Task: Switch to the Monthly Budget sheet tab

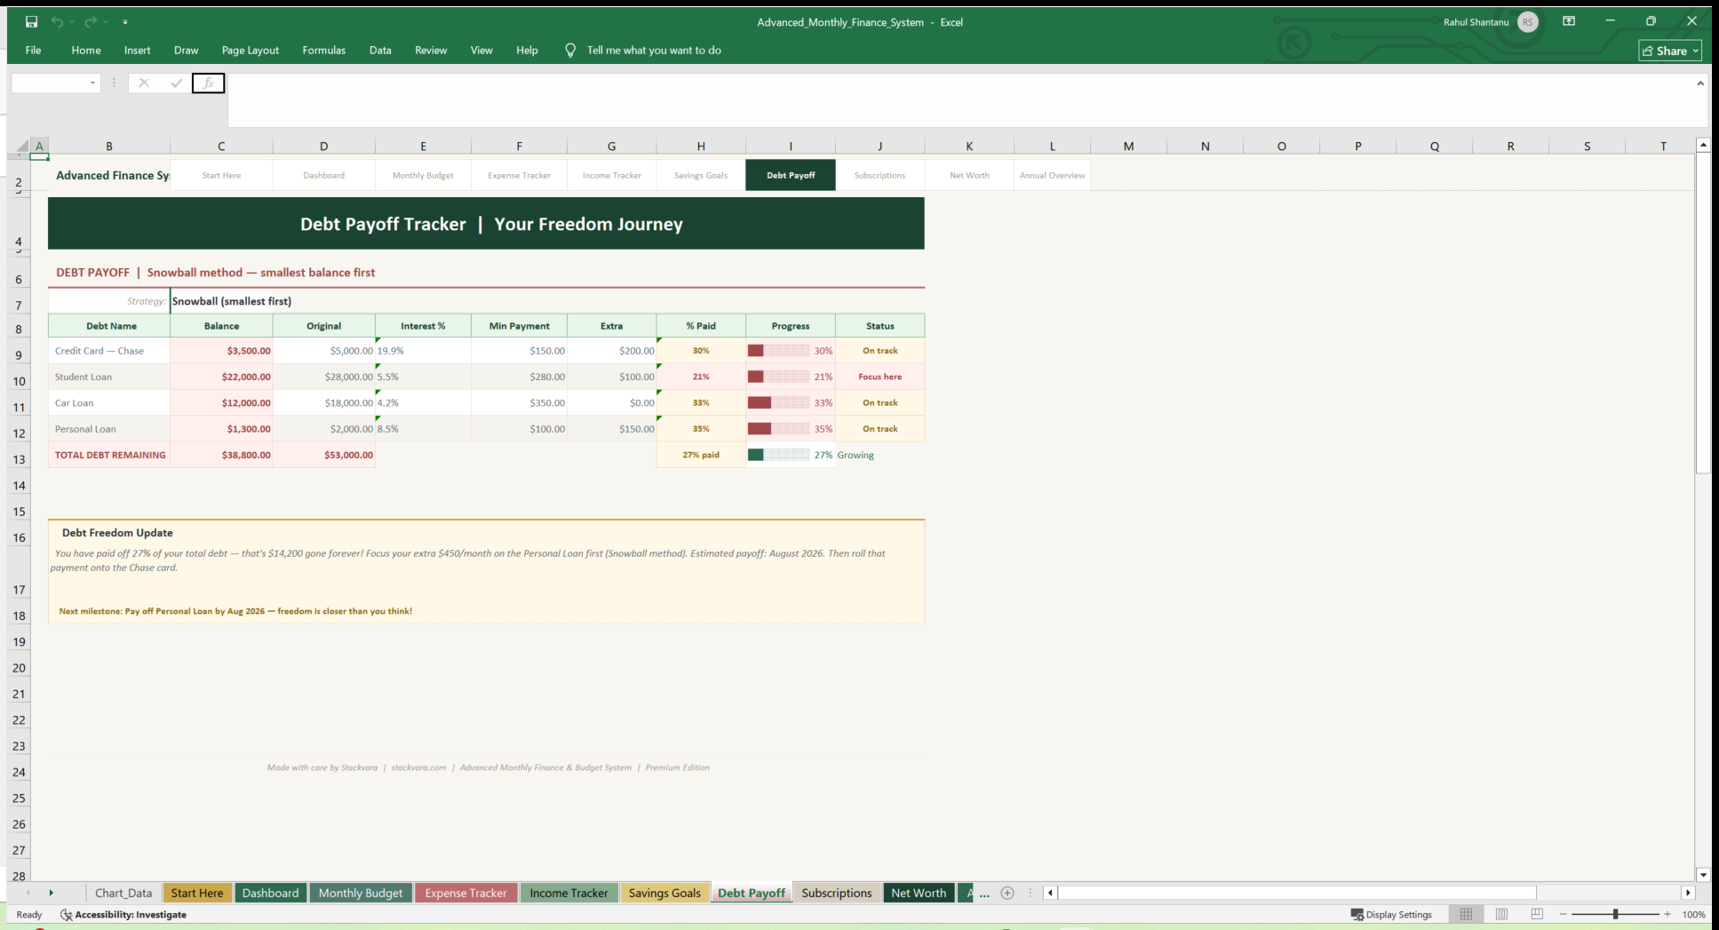Action: click(361, 893)
